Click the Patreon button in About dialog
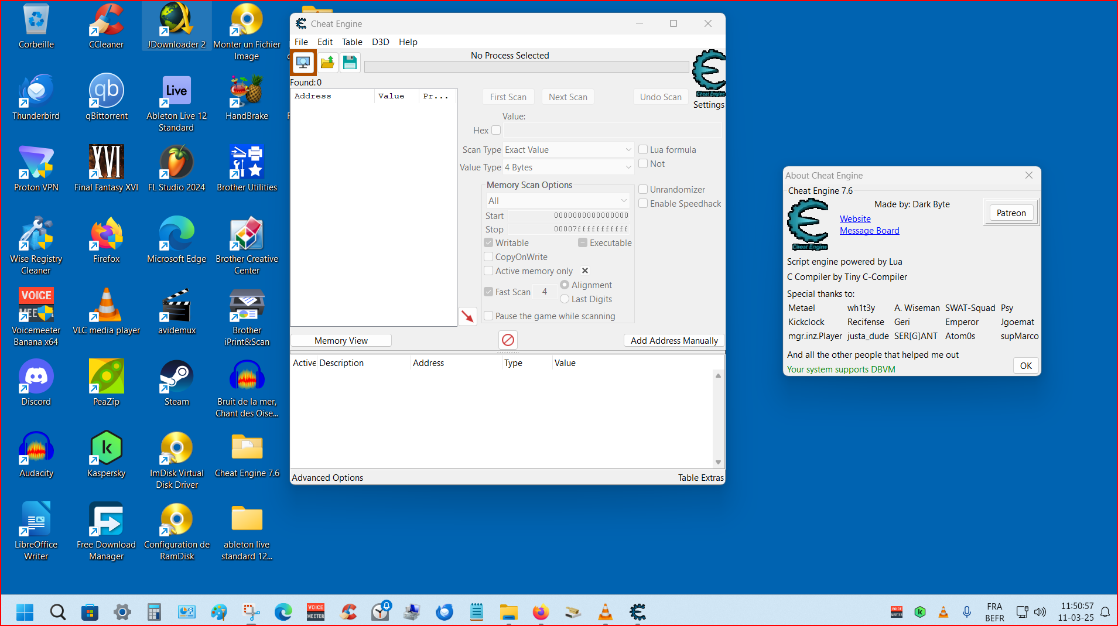This screenshot has width=1118, height=626. [1011, 213]
